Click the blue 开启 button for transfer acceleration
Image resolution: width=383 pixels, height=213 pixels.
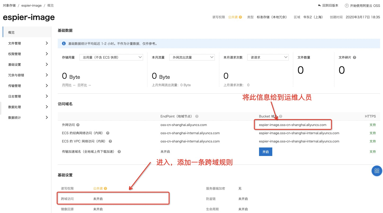tap(265, 152)
